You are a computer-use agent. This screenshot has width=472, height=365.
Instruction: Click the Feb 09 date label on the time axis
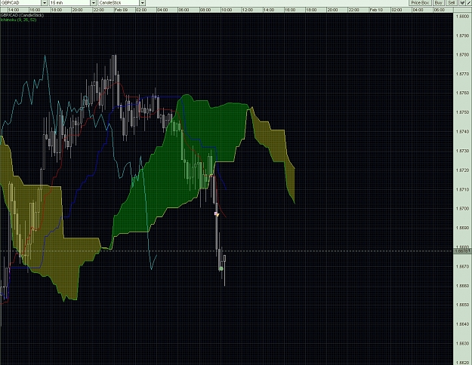click(x=122, y=10)
